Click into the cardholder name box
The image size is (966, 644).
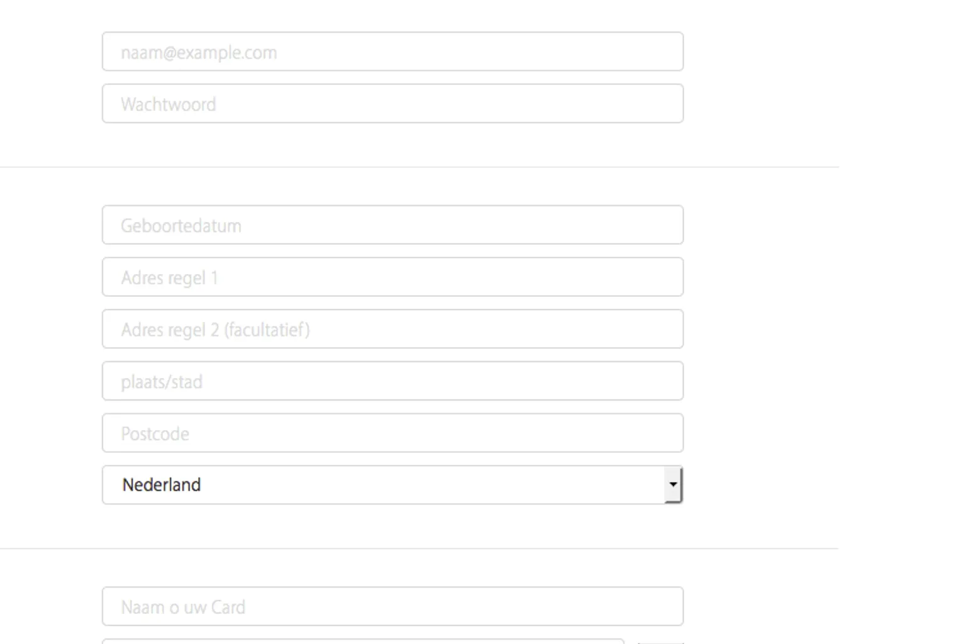(x=392, y=607)
